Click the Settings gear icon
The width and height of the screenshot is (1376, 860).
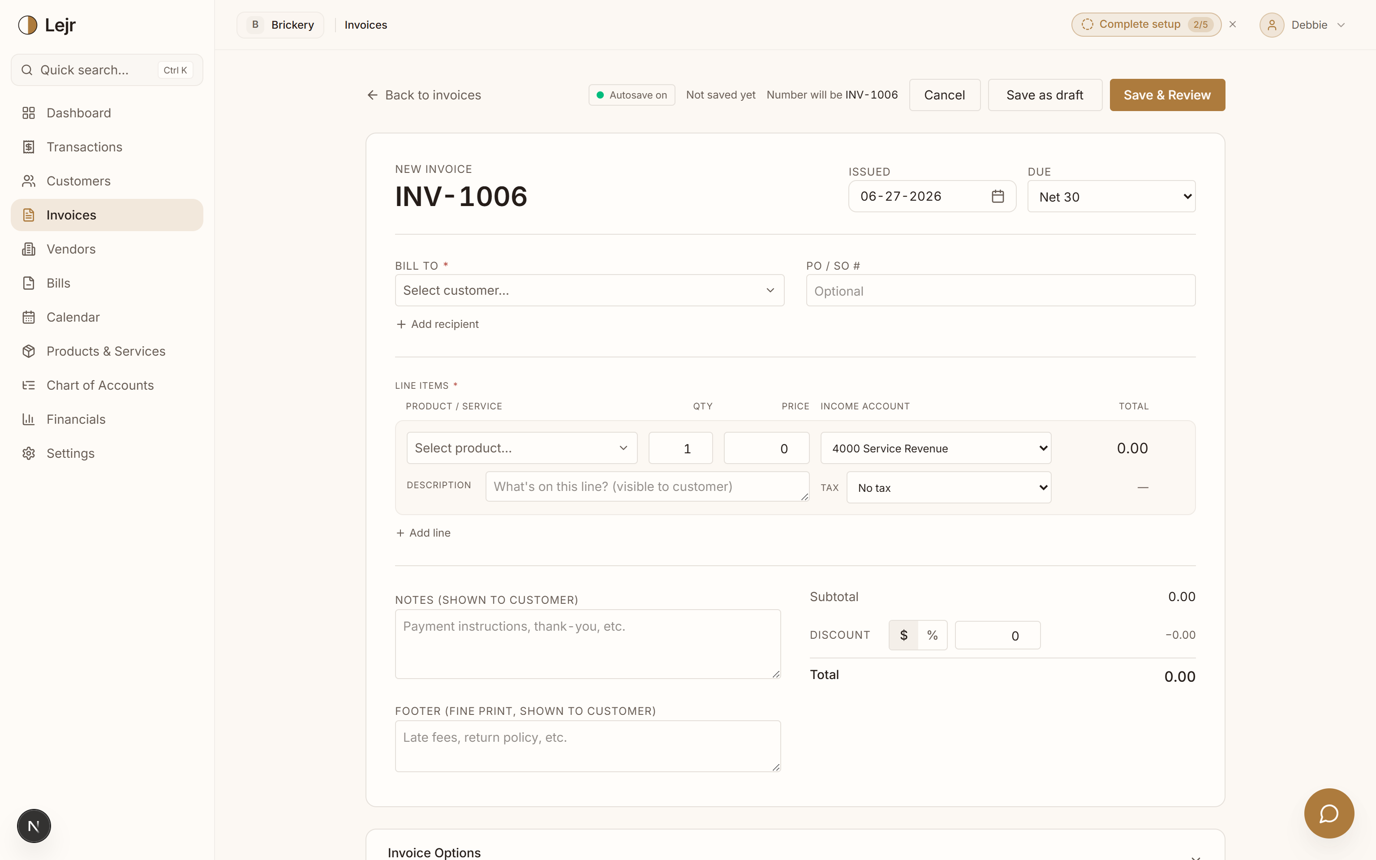coord(28,454)
